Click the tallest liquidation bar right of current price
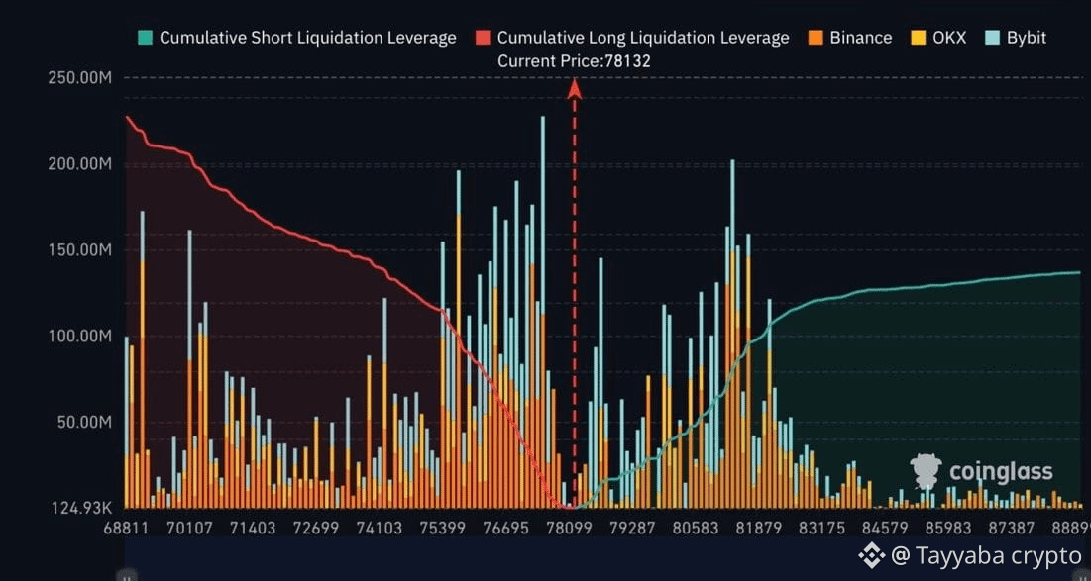Screen dimensions: 1091x581 click(x=732, y=335)
